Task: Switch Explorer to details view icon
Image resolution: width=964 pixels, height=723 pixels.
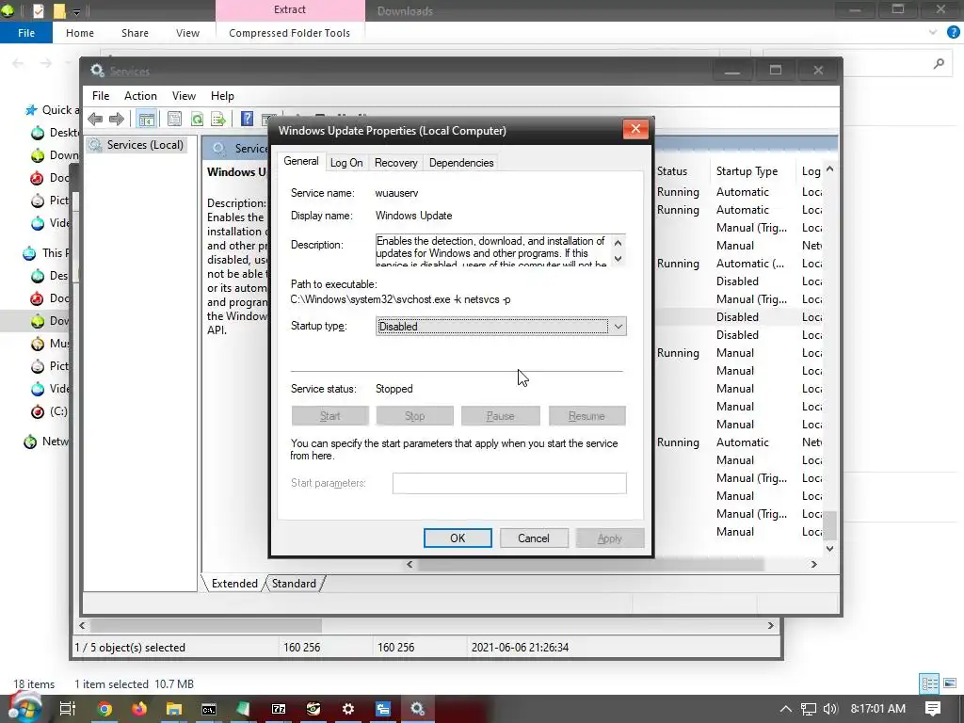Action: [x=929, y=683]
